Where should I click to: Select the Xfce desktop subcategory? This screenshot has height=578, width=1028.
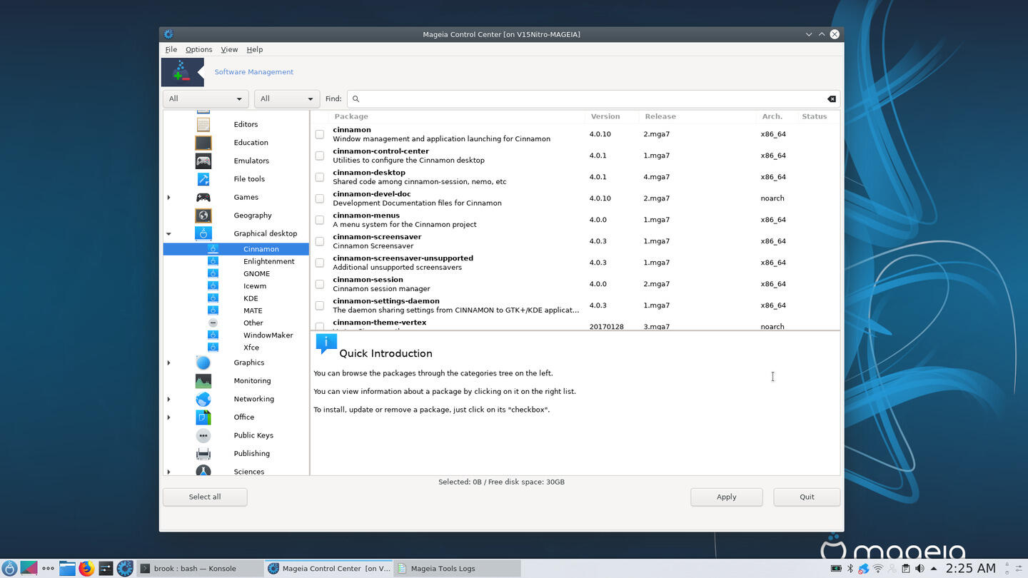click(251, 348)
